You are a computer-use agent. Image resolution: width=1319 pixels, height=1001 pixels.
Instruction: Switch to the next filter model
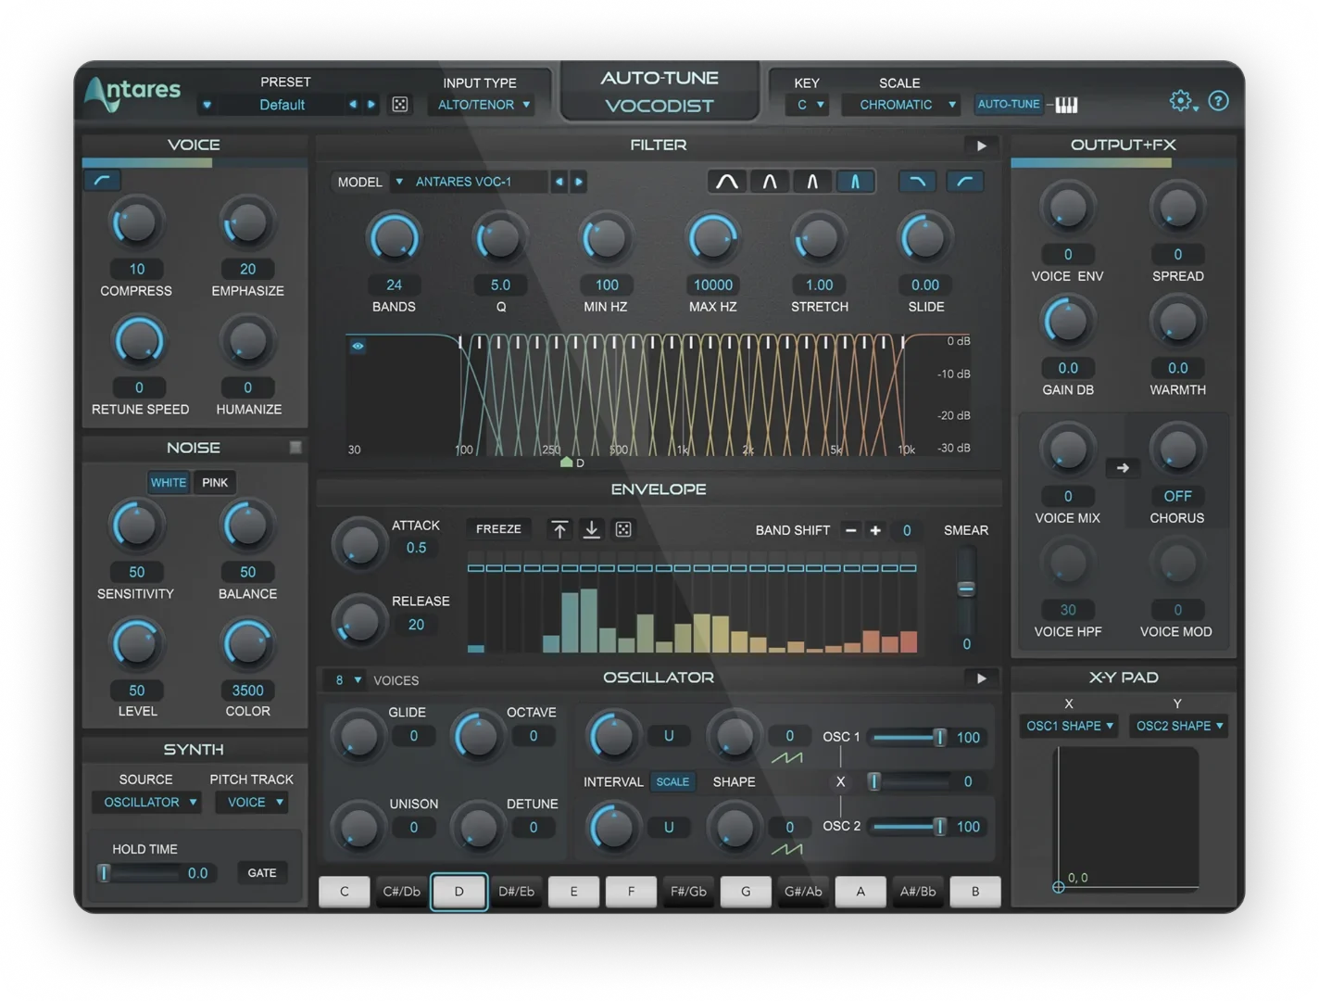point(579,182)
